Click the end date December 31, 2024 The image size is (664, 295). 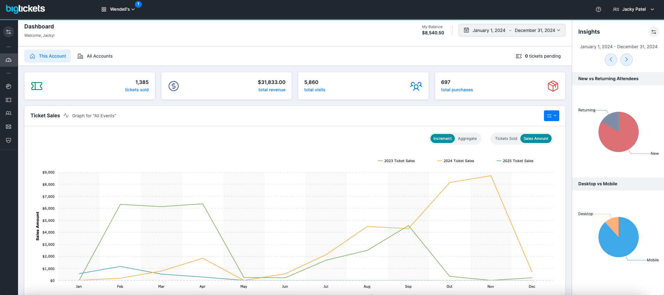[x=535, y=30]
